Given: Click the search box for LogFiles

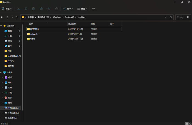Looking at the screenshot, I should click(183, 17).
